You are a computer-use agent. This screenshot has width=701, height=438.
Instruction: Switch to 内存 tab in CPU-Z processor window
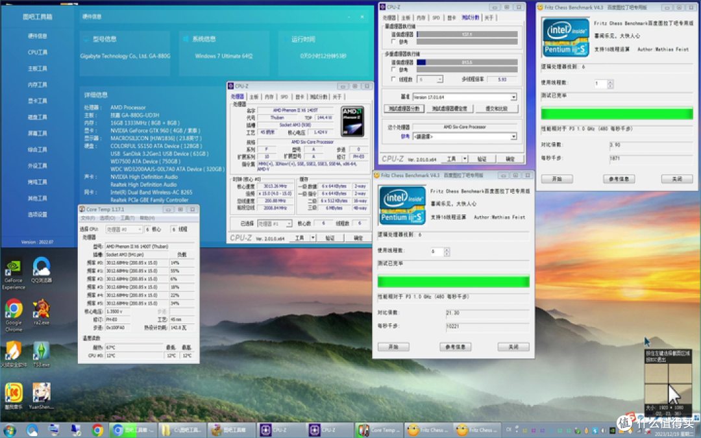tap(269, 97)
